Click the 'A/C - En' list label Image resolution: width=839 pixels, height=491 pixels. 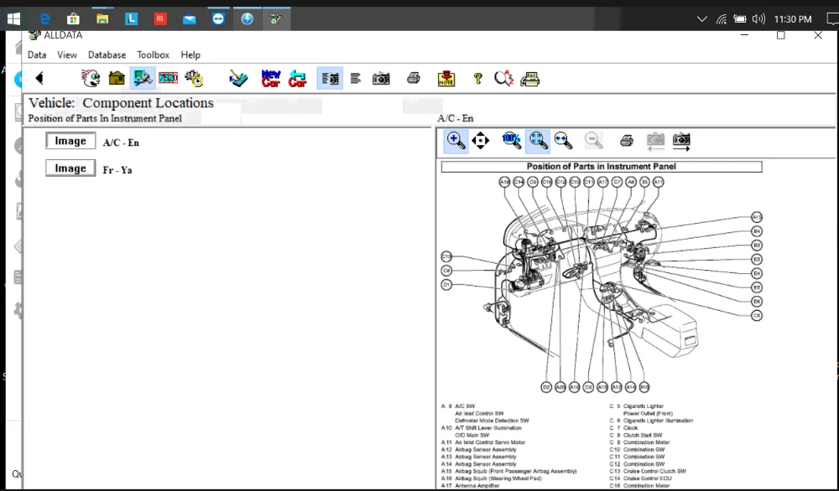coord(121,142)
